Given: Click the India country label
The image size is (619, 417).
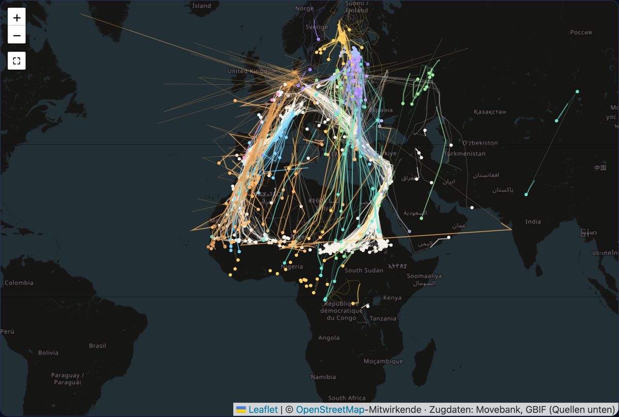Looking at the screenshot, I should (x=533, y=221).
